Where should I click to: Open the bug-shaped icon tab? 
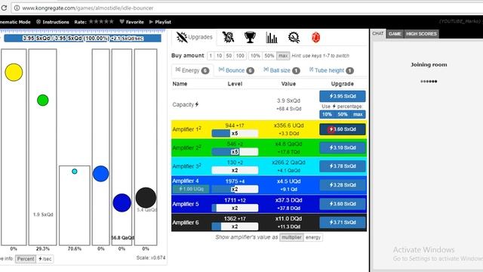(x=228, y=37)
